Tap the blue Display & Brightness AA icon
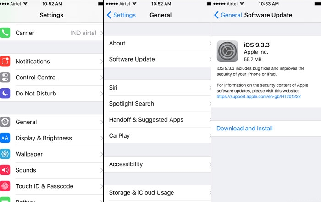321x202 pixels. [5, 138]
